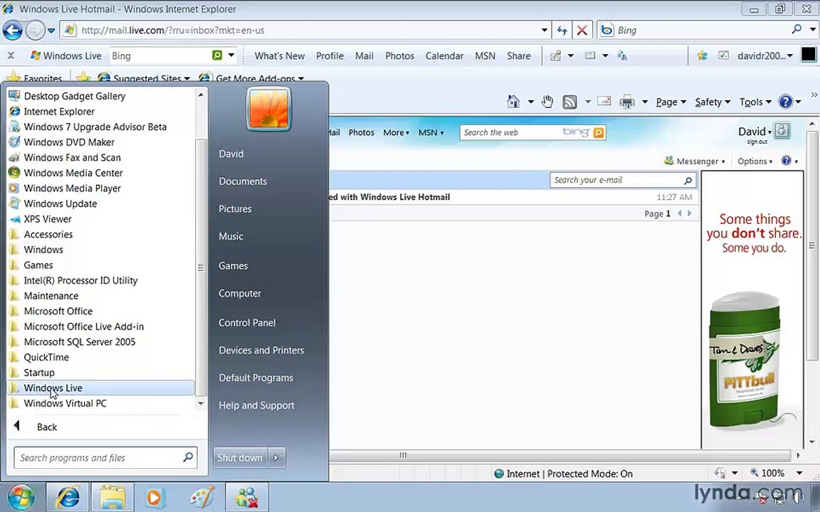Refresh the page using the refresh icon
Viewport: 820px width, 512px height.
click(x=562, y=31)
